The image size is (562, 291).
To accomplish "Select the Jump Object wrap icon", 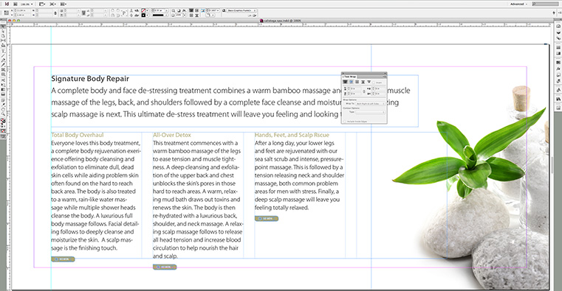I will [363, 82].
